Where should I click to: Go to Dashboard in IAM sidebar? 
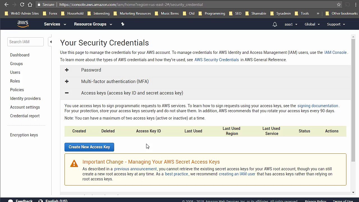[20, 55]
